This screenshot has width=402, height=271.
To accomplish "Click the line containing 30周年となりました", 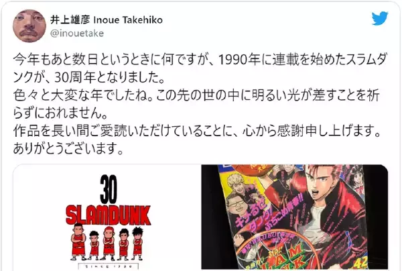I will [x=89, y=77].
